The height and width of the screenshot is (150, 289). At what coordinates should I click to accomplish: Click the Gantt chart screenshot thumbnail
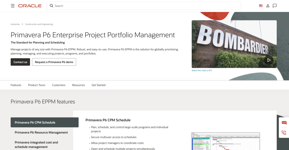click(x=225, y=141)
